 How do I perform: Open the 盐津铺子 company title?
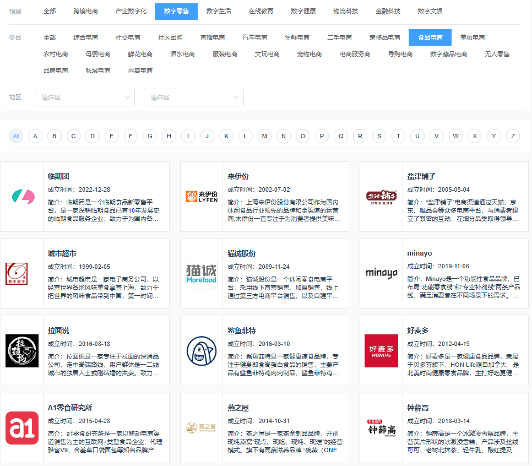pyautogui.click(x=421, y=176)
